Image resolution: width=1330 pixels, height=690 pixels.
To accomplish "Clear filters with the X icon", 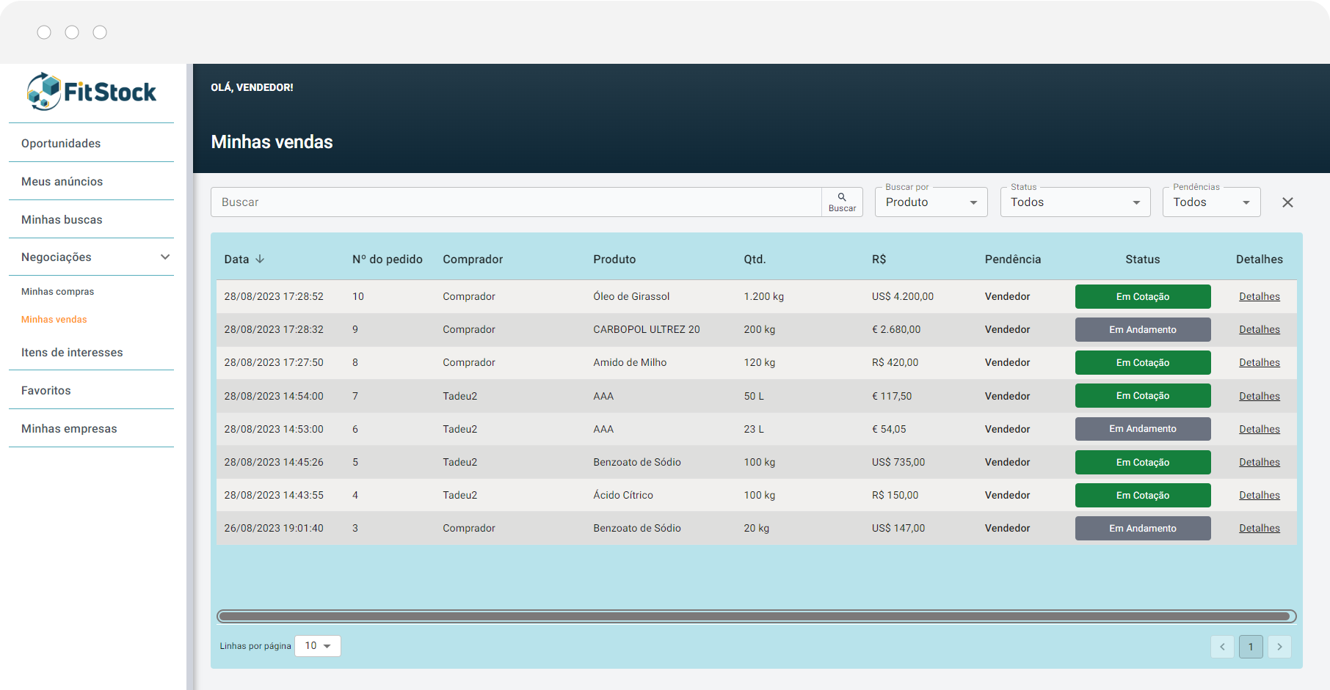I will click(1287, 202).
